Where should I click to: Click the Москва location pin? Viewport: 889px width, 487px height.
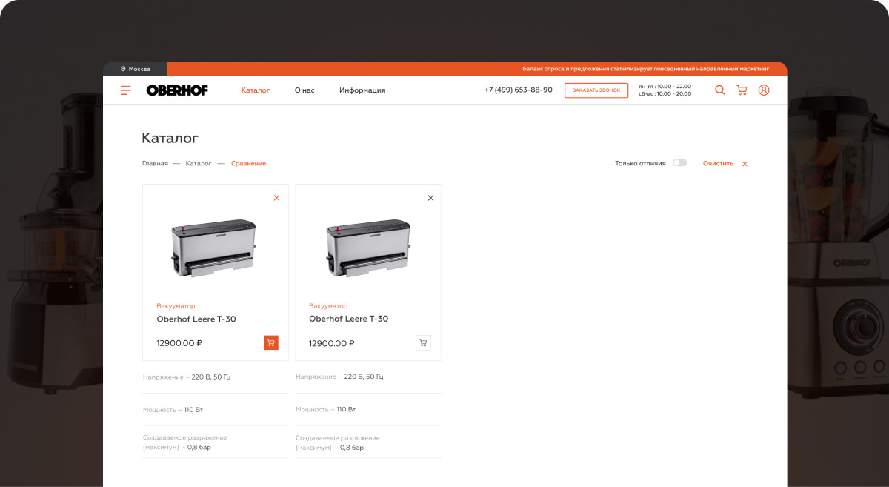click(x=123, y=69)
